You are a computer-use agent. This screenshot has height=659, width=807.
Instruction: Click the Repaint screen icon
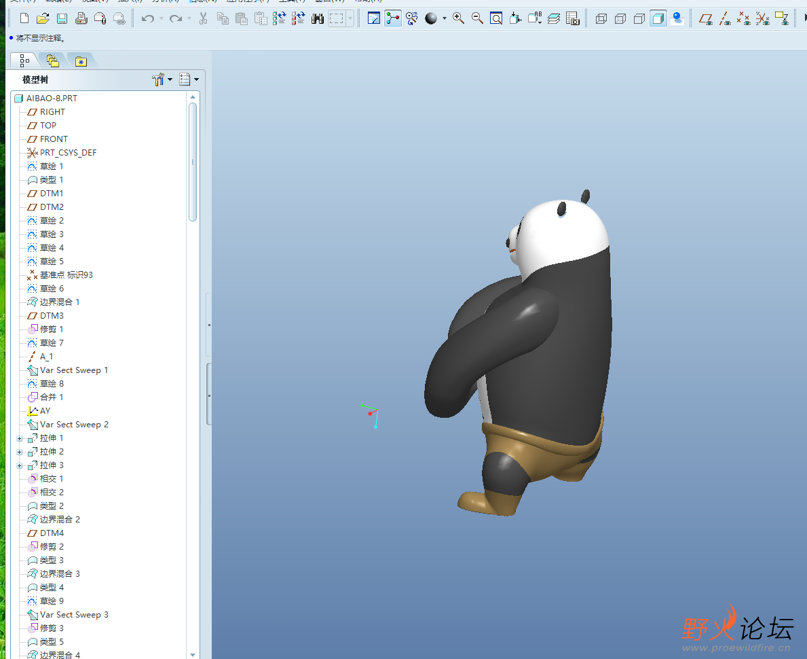click(x=374, y=18)
